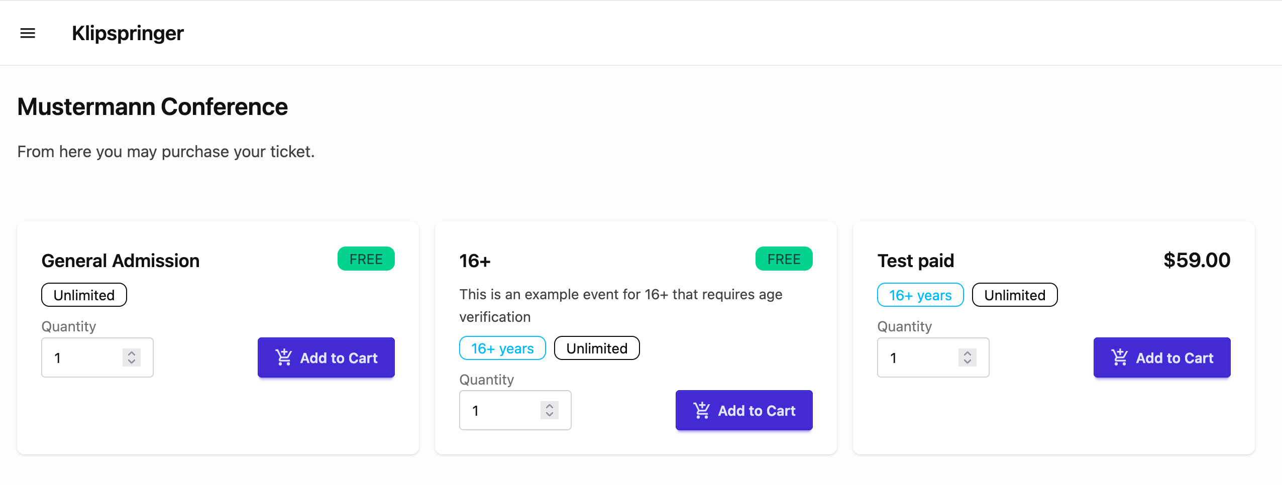Increase 16+ ticket quantity with up arrow
The height and width of the screenshot is (485, 1282).
[x=550, y=406]
